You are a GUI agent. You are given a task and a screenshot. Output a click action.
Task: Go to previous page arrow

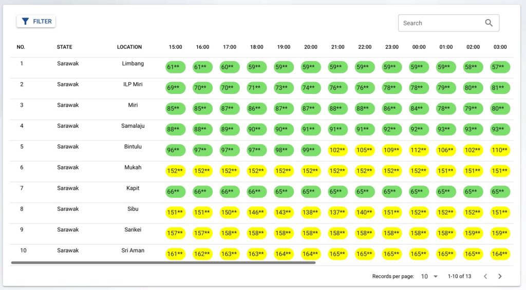point(485,276)
